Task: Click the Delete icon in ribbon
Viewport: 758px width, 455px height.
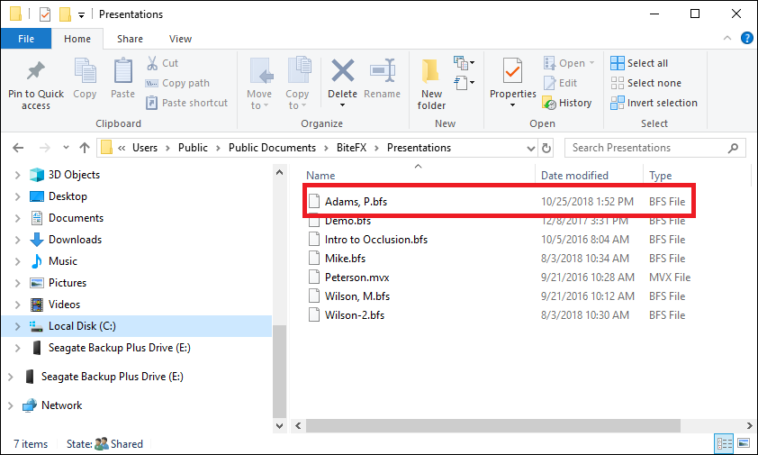Action: click(342, 72)
